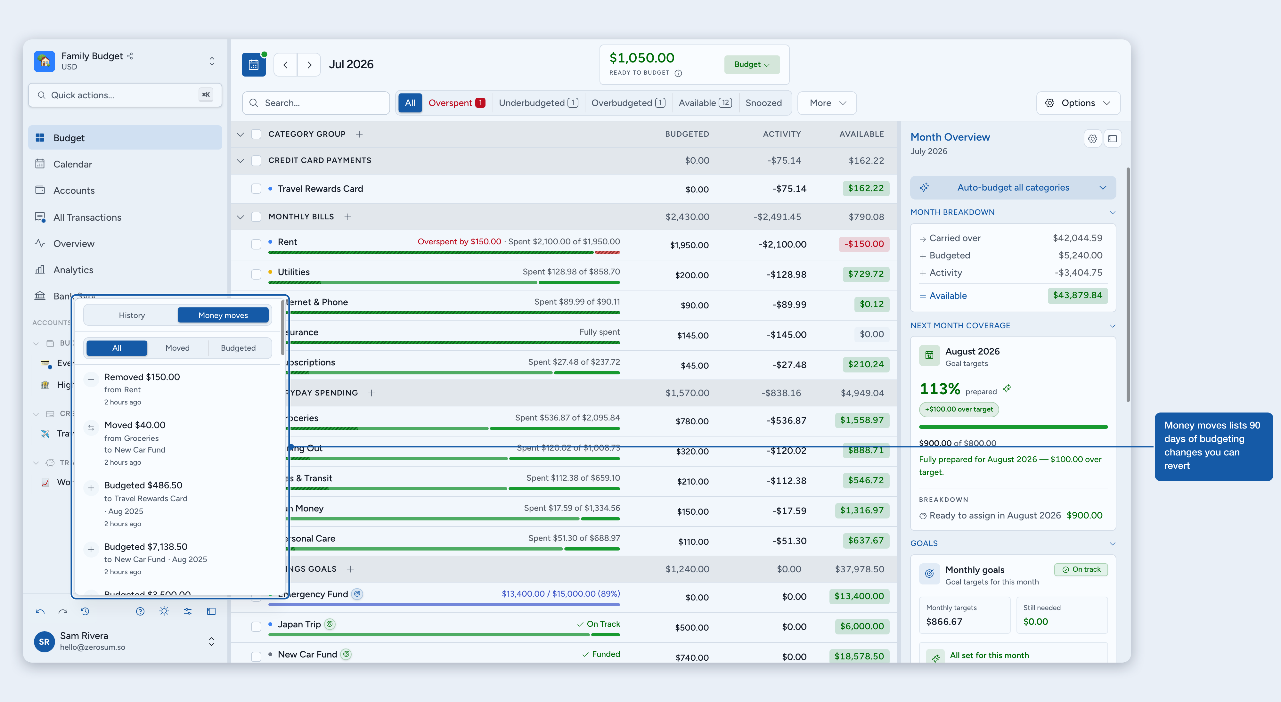Open the More filters dropdown
The width and height of the screenshot is (1281, 702).
click(x=827, y=103)
